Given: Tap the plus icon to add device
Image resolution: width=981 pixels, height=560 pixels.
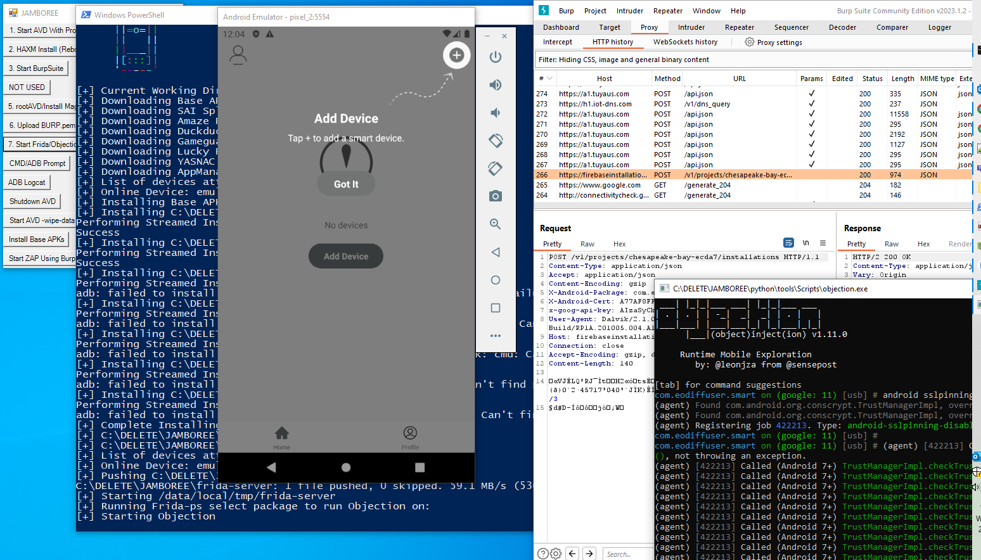Looking at the screenshot, I should 456,56.
